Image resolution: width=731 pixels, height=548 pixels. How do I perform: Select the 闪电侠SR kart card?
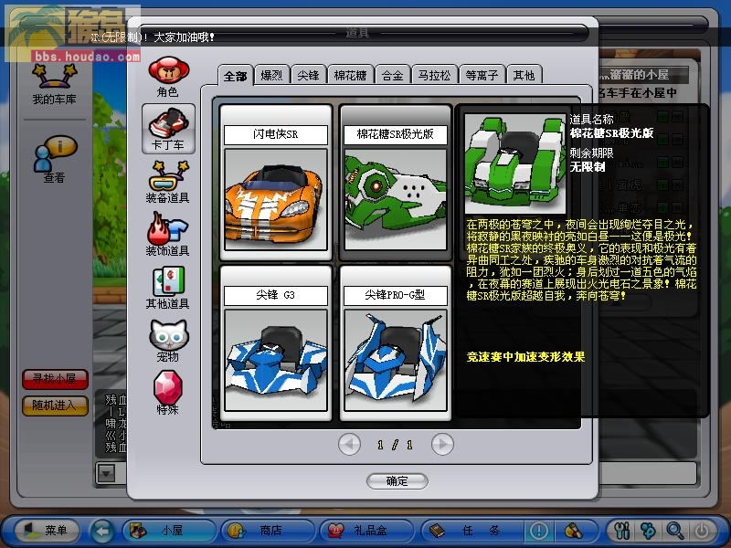(x=276, y=182)
